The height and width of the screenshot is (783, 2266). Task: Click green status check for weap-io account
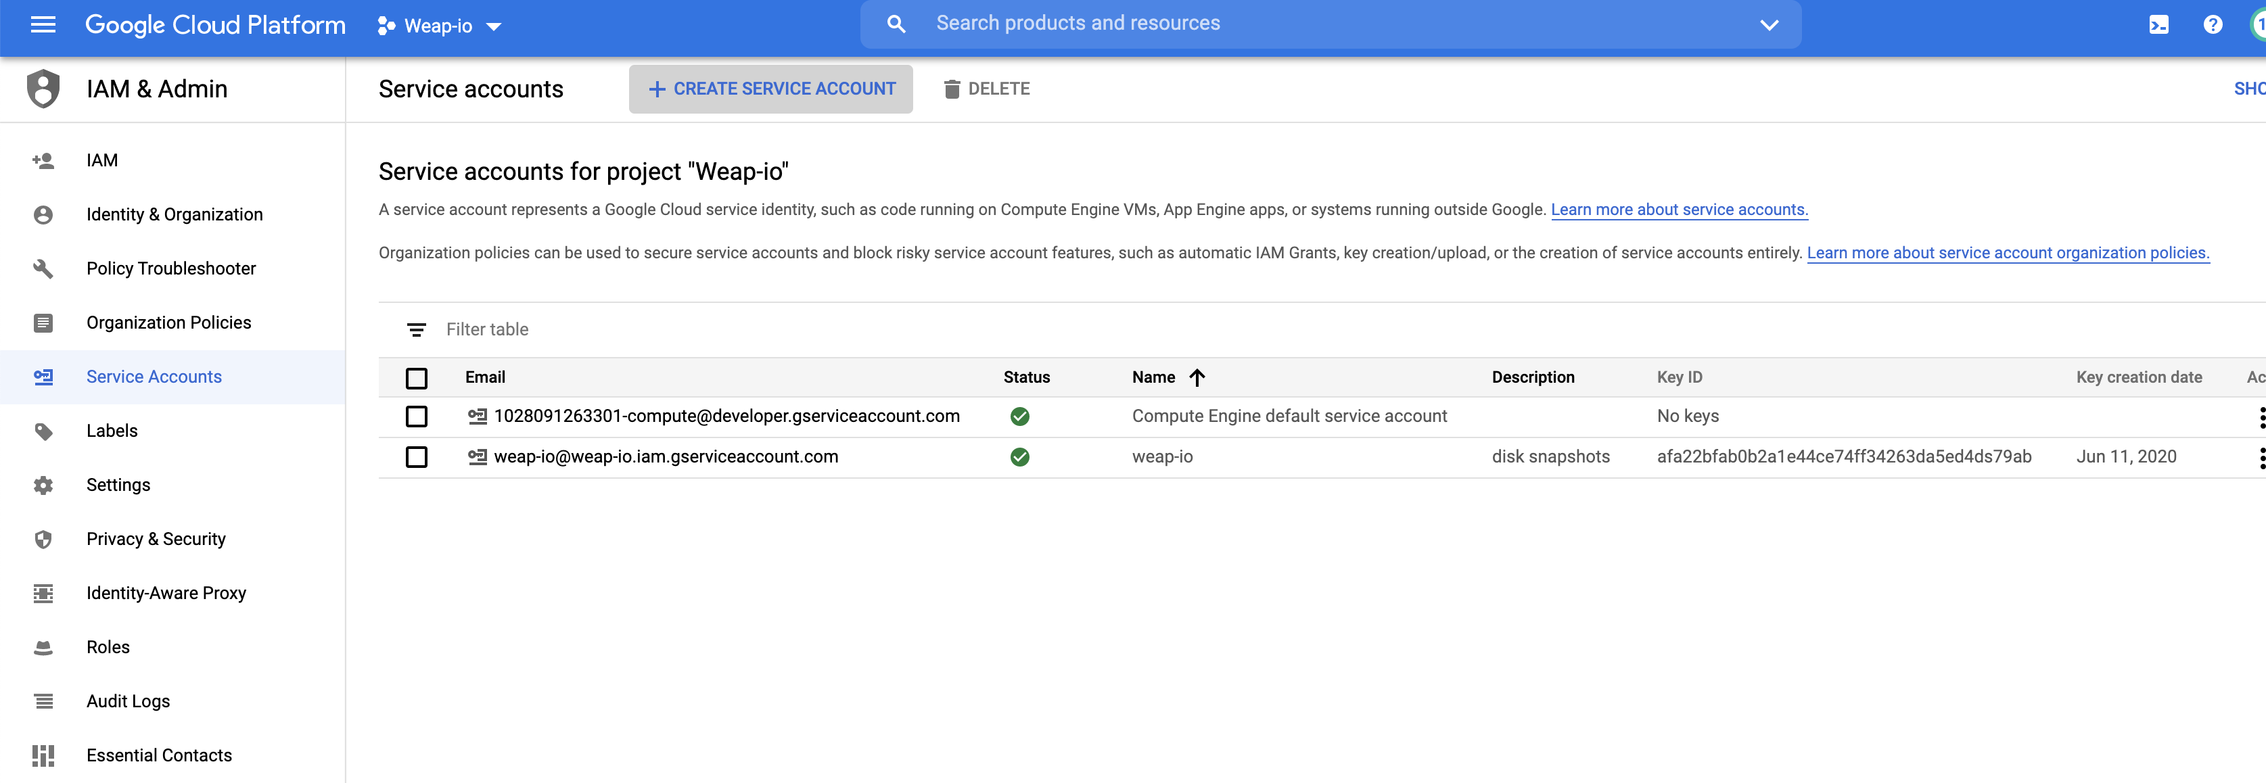point(1019,458)
